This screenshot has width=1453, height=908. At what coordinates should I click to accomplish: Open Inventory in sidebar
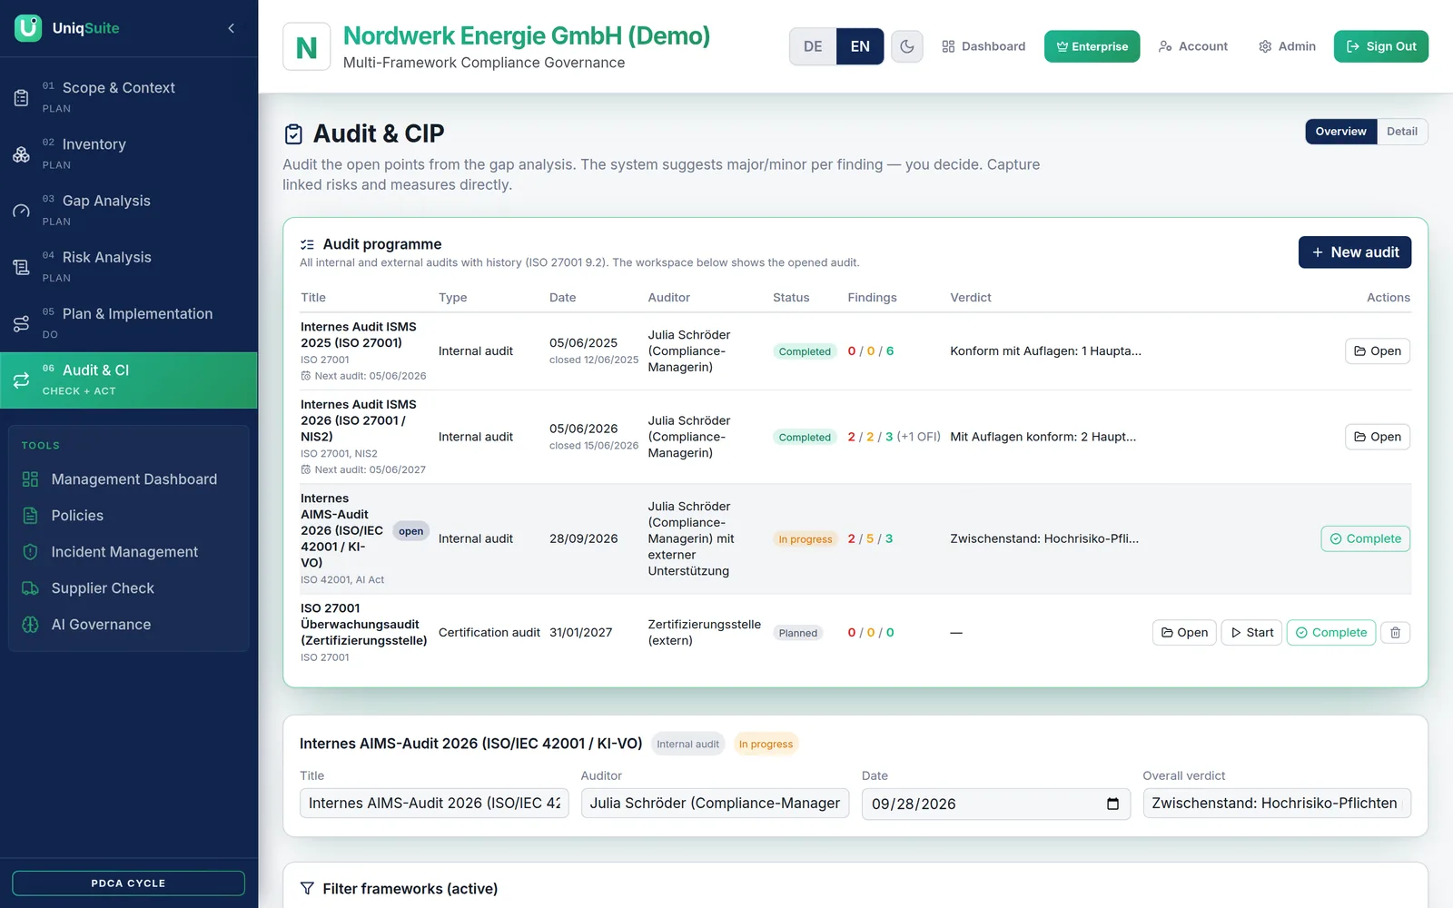129,153
